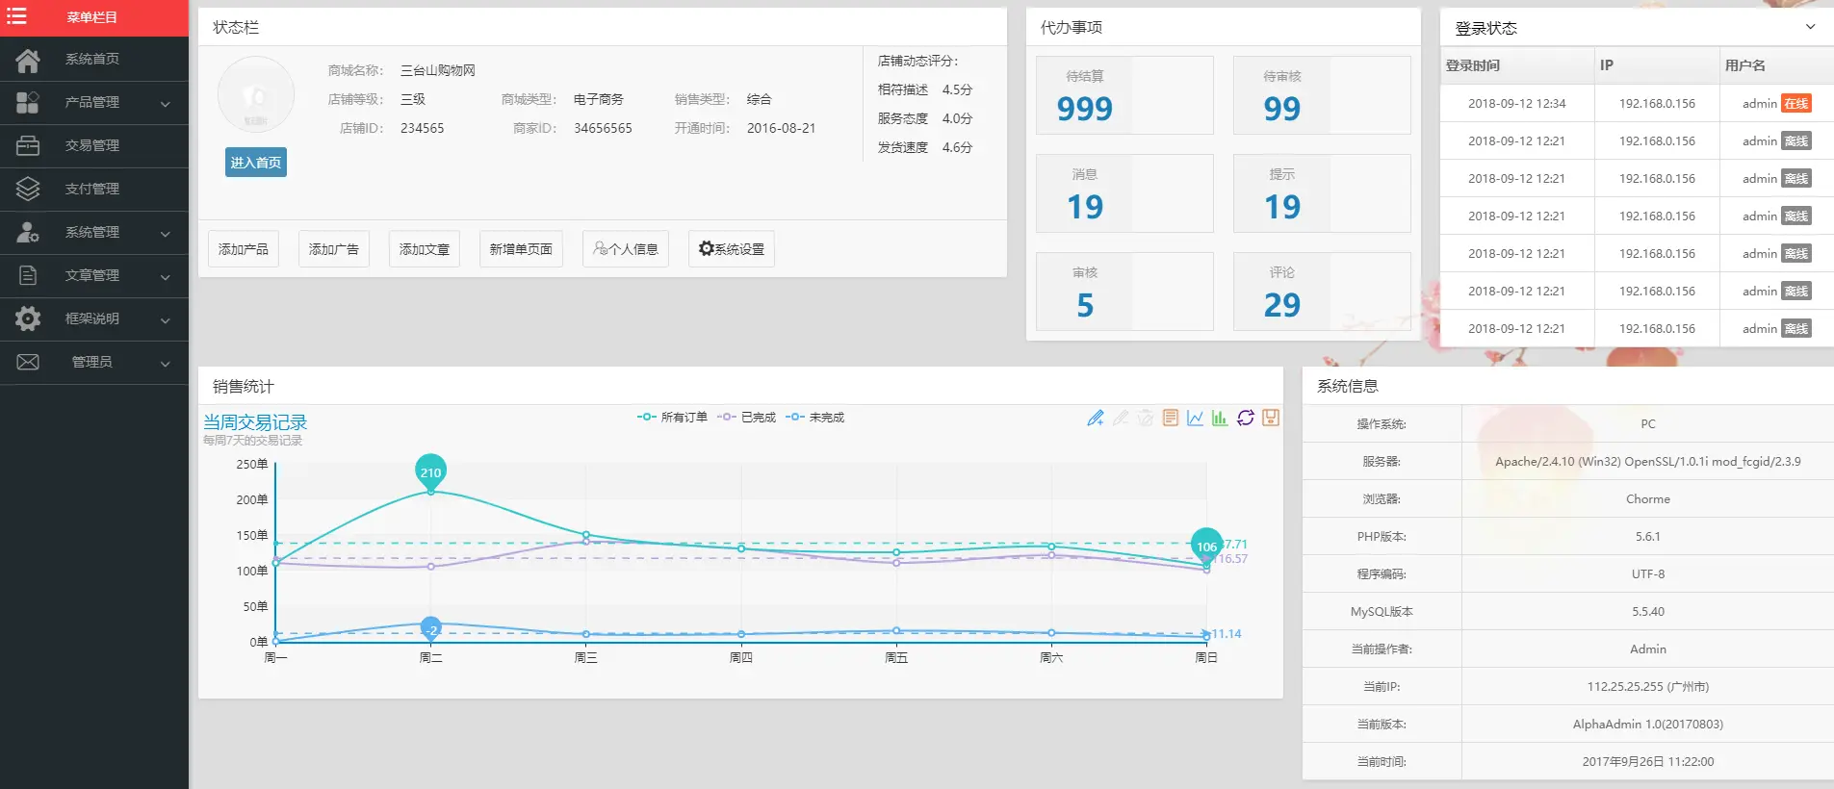
Task: Switch the chart to line type
Action: tap(1196, 418)
